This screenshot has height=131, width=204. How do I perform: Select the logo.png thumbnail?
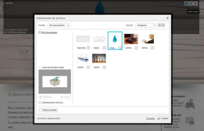[83, 39]
